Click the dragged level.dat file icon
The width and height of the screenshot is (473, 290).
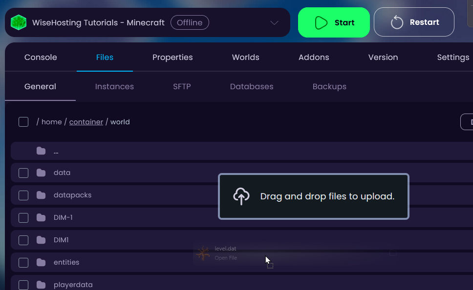pyautogui.click(x=203, y=253)
